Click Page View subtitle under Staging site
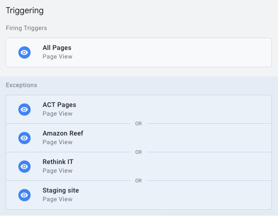278x216 pixels. 58,199
